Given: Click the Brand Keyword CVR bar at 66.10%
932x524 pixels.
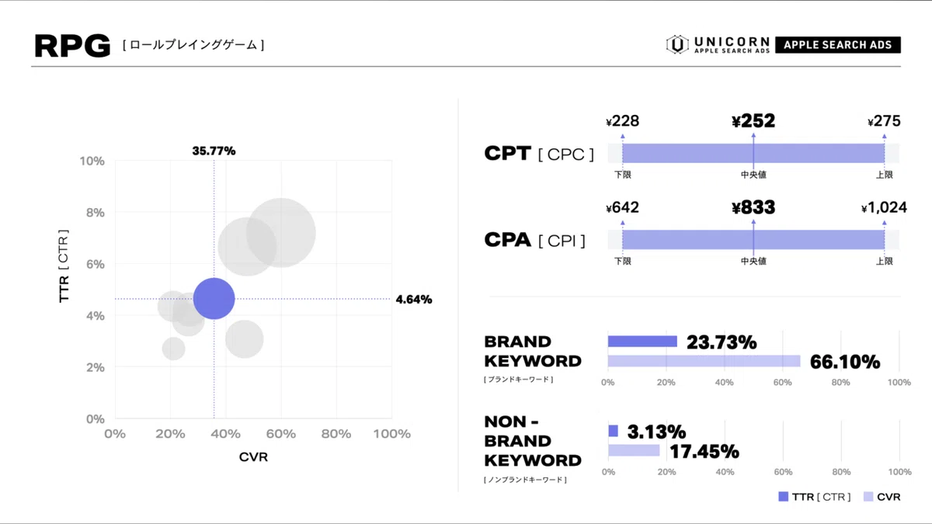Looking at the screenshot, I should click(704, 361).
